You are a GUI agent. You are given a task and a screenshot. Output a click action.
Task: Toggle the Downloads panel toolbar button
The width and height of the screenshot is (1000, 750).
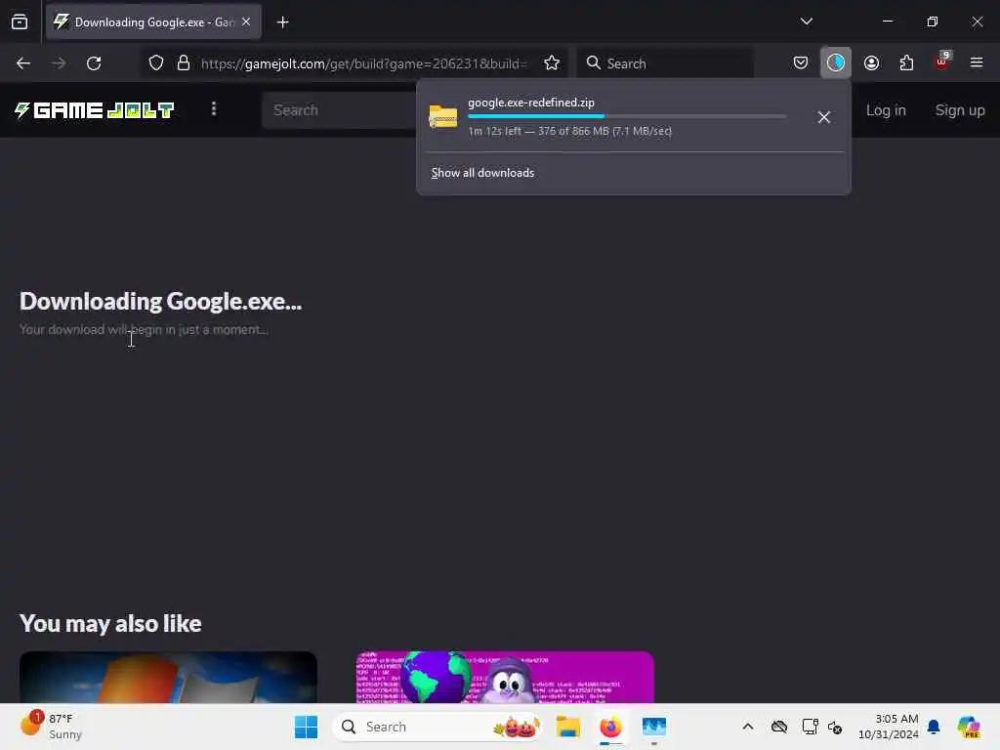(836, 62)
